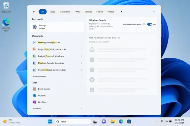
Task: Click PowerPoint icon of ProjectPlan_2024_Update.pptx
Action: point(34,49)
